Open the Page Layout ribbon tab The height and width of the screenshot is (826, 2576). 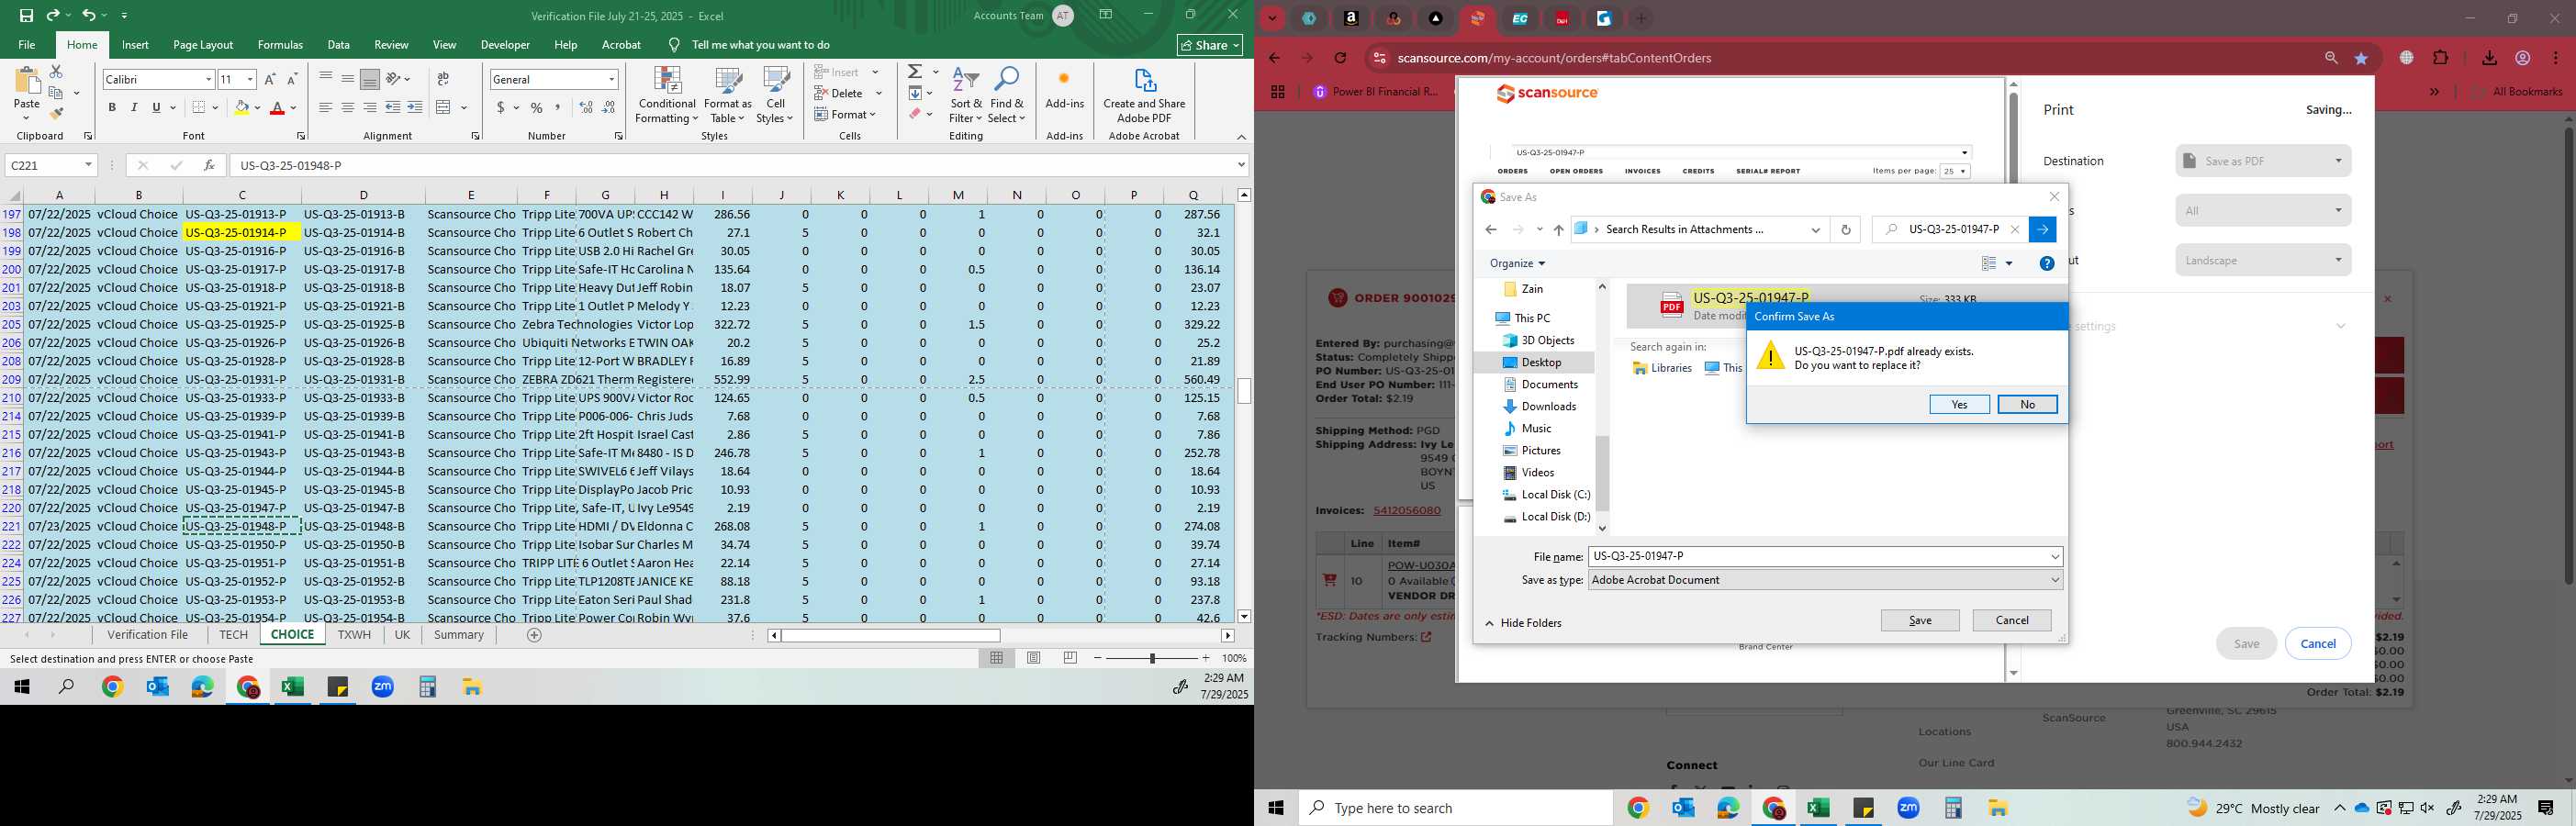pyautogui.click(x=203, y=45)
